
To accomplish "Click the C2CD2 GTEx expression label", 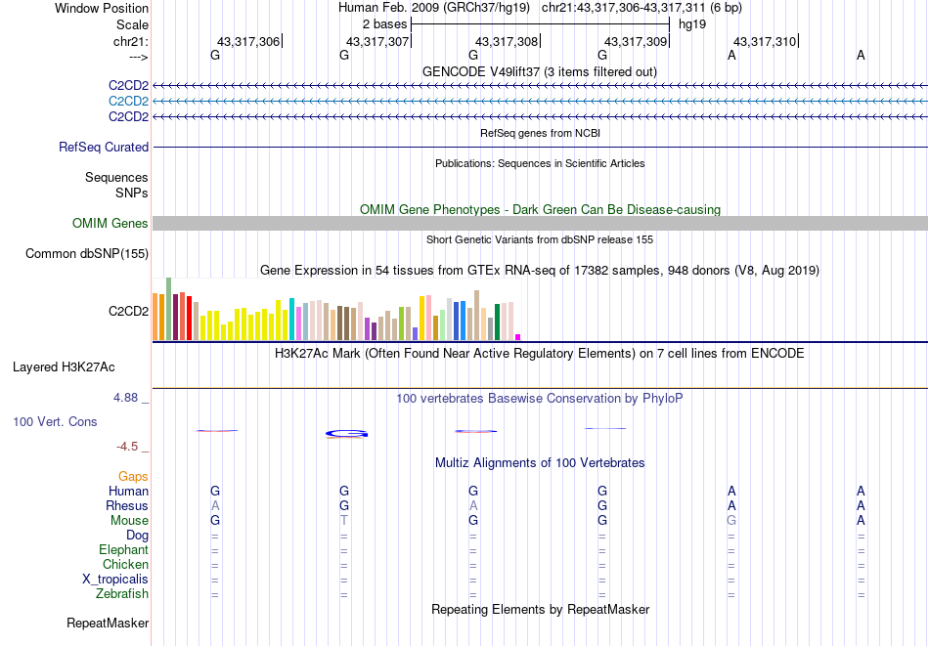I will pyautogui.click(x=128, y=312).
